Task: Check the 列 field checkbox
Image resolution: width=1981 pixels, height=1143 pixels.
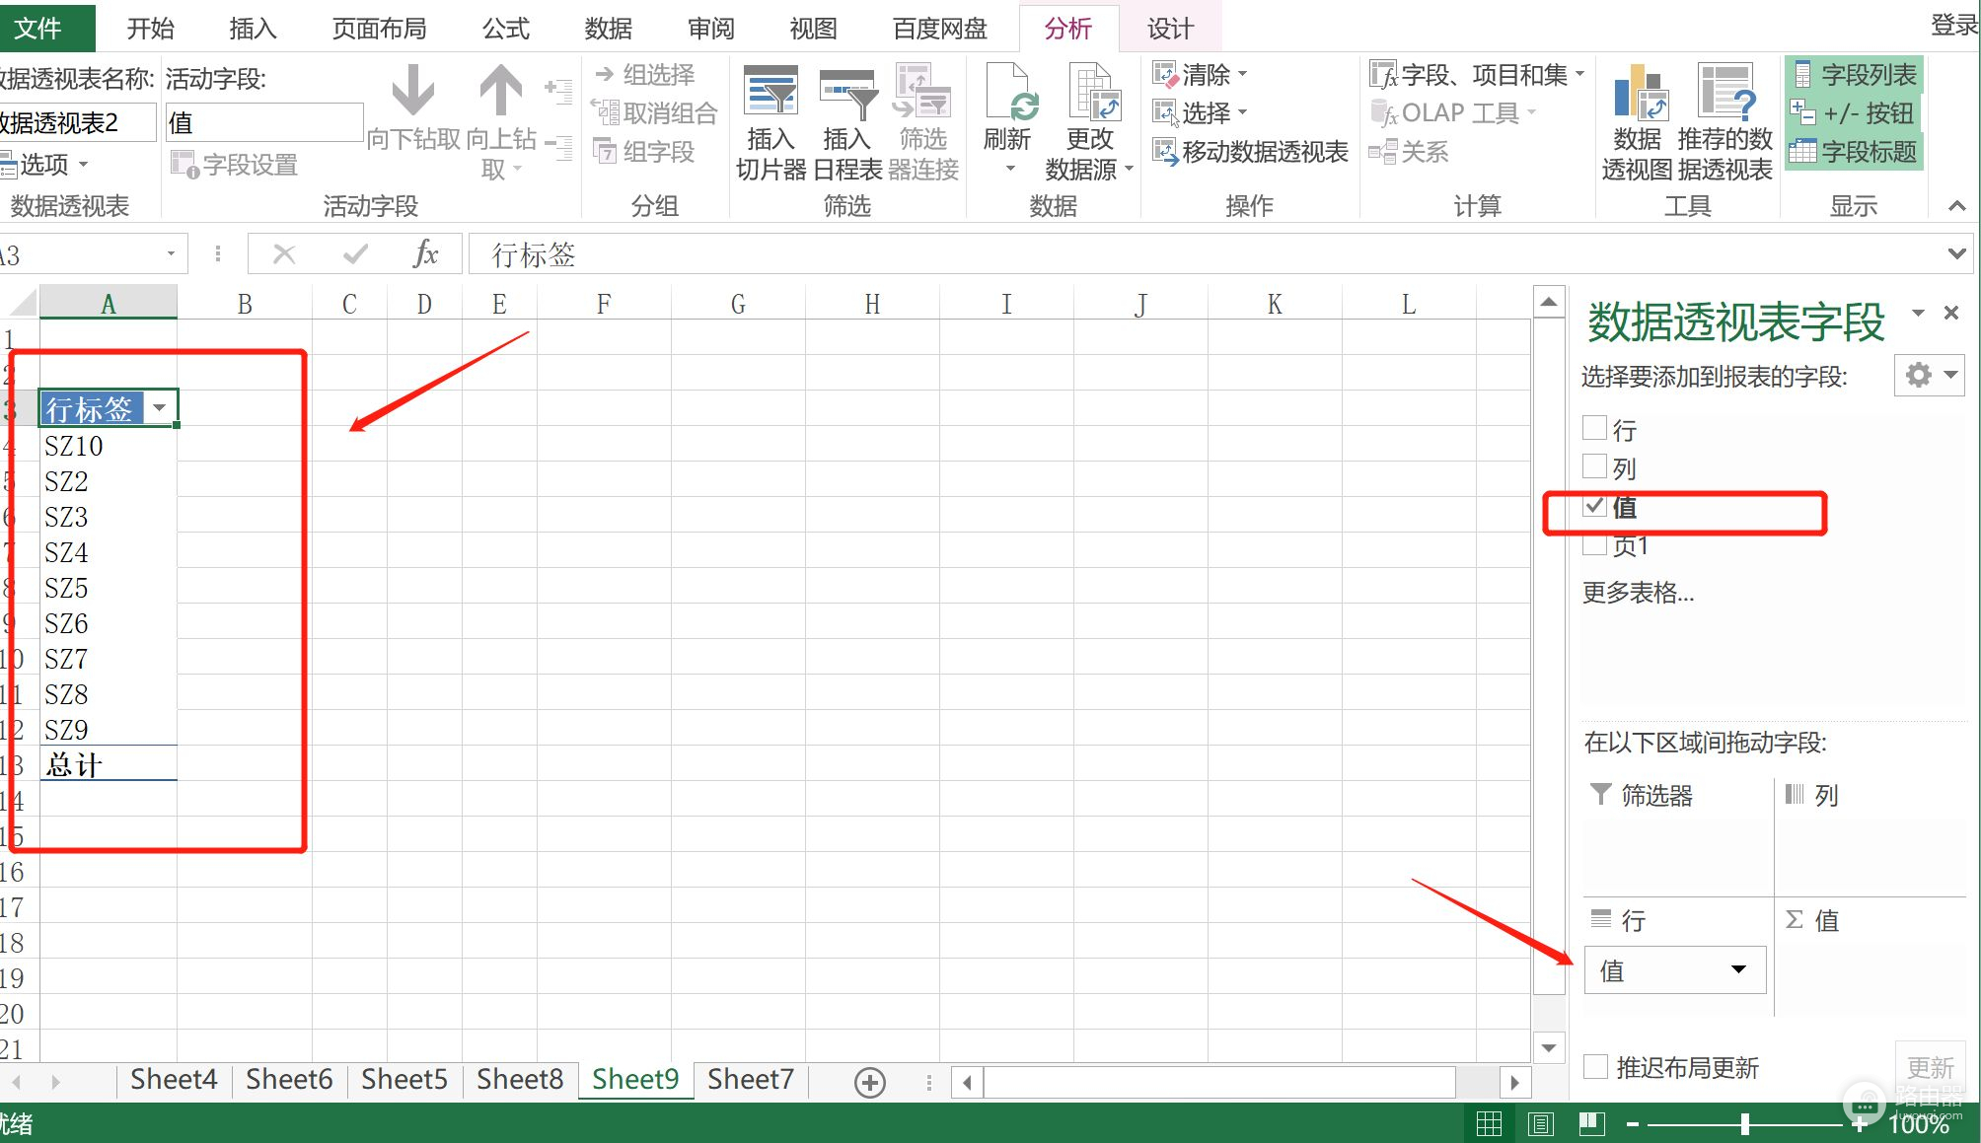Action: pyautogui.click(x=1594, y=465)
